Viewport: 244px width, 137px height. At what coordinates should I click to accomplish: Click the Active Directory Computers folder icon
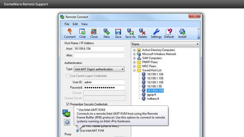(139, 50)
